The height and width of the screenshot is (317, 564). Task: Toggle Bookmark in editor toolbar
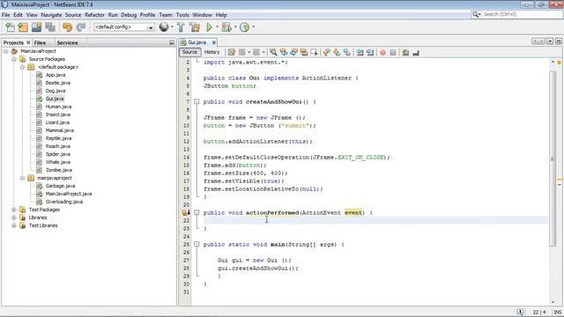346,53
